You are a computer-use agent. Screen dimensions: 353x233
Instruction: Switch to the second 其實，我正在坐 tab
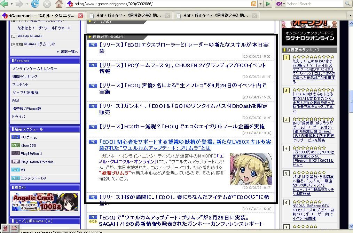(212, 16)
